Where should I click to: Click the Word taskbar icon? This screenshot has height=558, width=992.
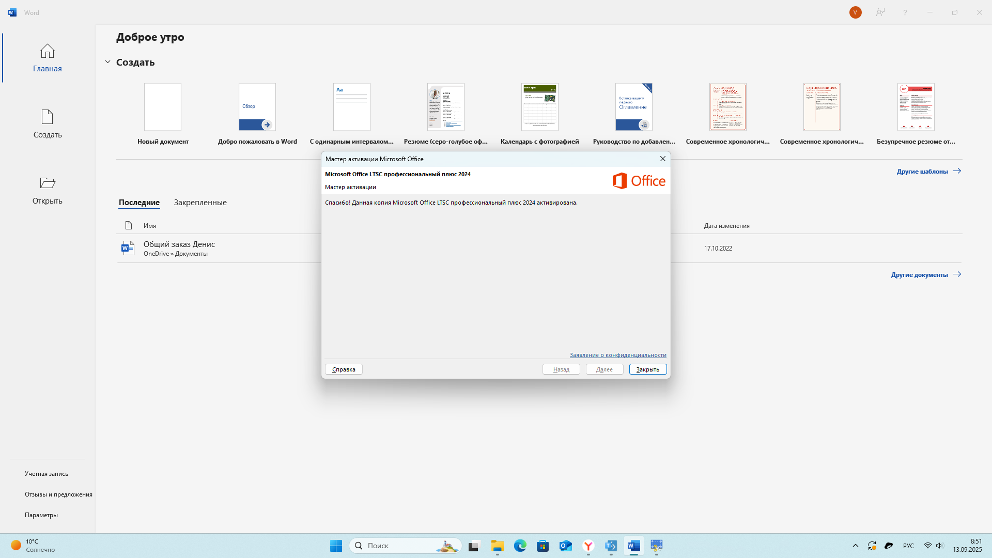[x=634, y=546]
